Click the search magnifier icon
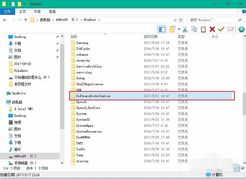Image resolution: width=246 pixels, height=179 pixels. tap(240, 20)
